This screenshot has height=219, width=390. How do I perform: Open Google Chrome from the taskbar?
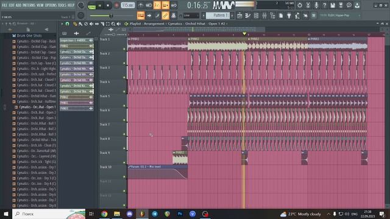pos(104,214)
